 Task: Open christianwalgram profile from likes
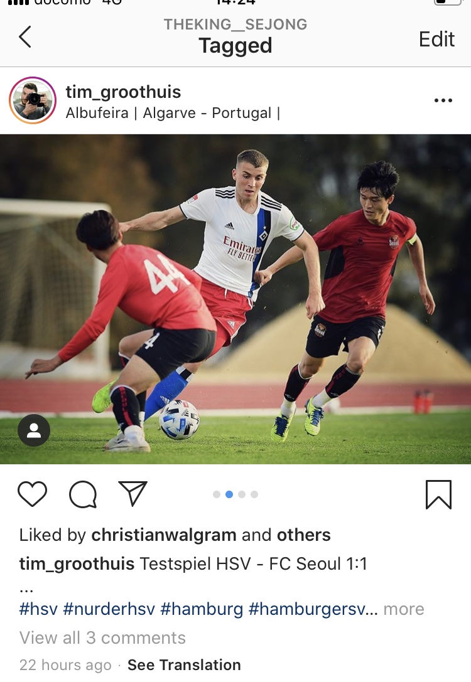point(164,535)
